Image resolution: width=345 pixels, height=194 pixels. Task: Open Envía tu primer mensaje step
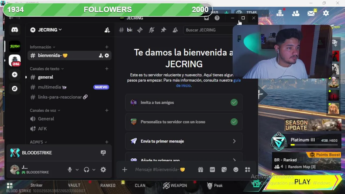[x=184, y=141]
